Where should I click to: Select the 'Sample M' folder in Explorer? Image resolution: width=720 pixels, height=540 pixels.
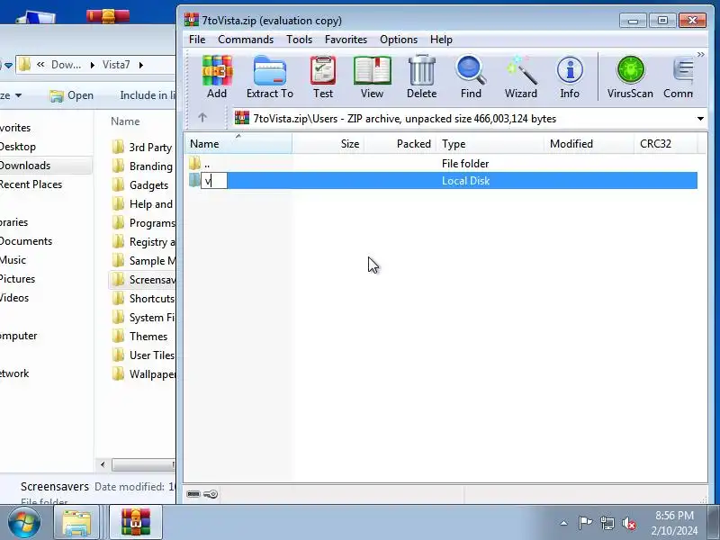[143, 260]
